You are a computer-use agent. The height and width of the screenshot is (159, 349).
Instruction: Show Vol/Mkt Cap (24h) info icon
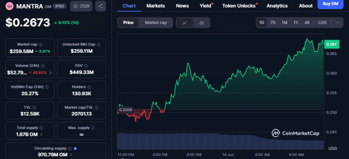[47, 87]
